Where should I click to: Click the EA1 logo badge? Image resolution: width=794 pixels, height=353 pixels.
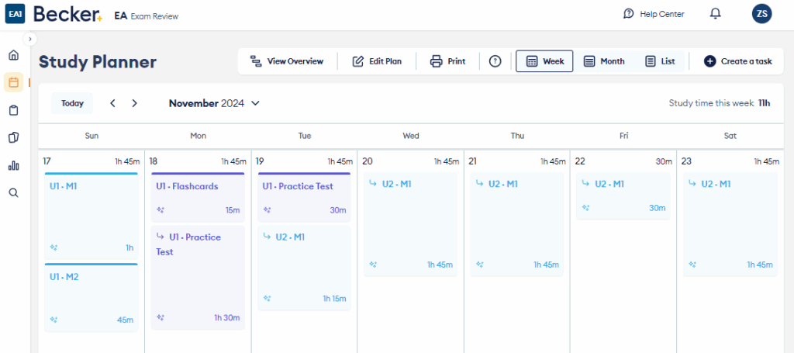point(16,15)
